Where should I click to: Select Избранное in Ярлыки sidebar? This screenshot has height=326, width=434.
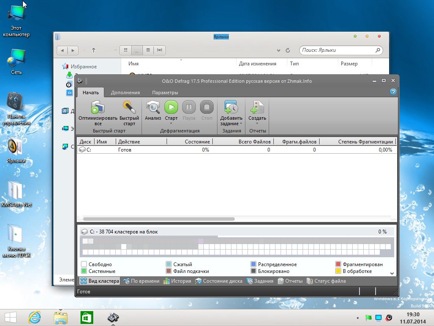click(x=80, y=67)
